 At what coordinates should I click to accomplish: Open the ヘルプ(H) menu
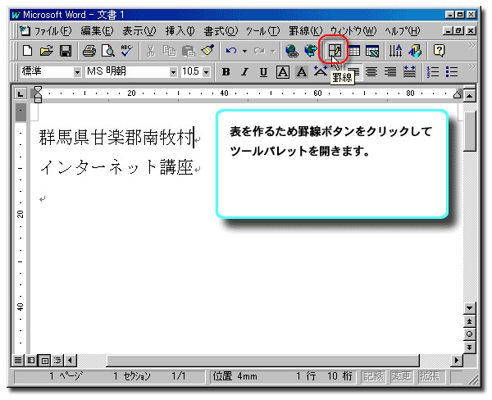(x=403, y=31)
